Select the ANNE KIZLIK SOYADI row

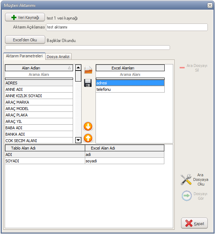pyautogui.click(x=39, y=96)
